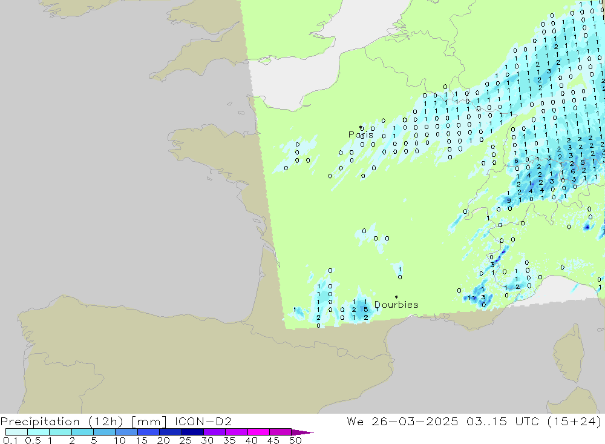Select the 5–10 mm blue legend swatch
Screen dimensions: 605x444
(x=104, y=432)
